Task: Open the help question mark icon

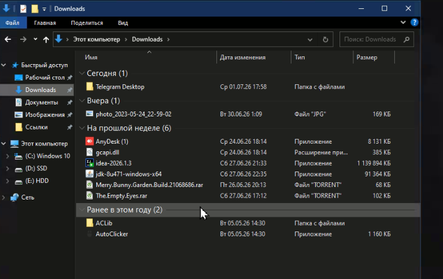Action: pyautogui.click(x=414, y=23)
